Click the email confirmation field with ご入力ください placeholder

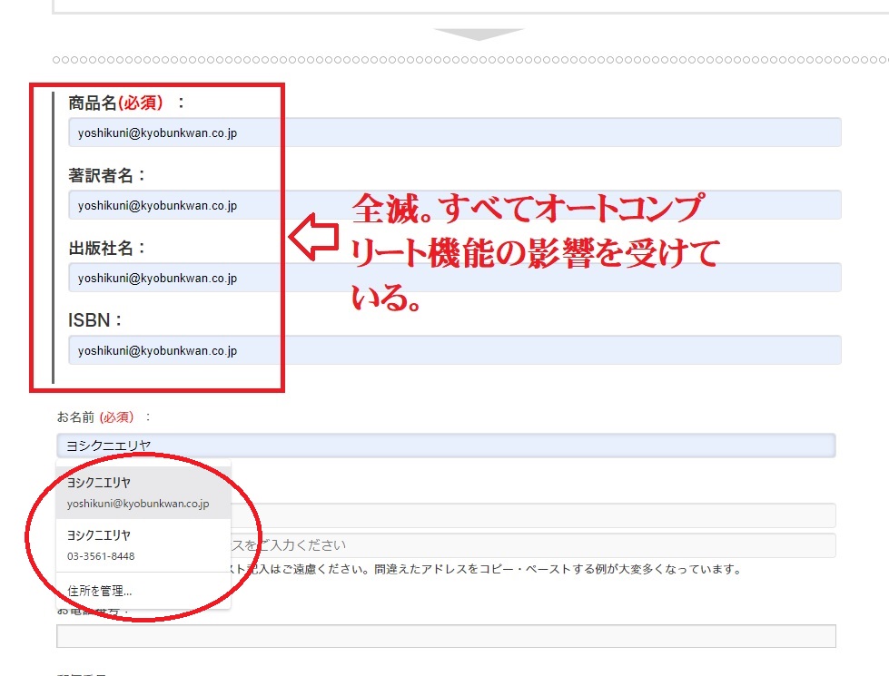(527, 545)
